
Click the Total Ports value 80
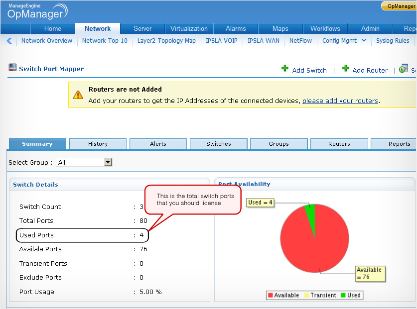(143, 221)
